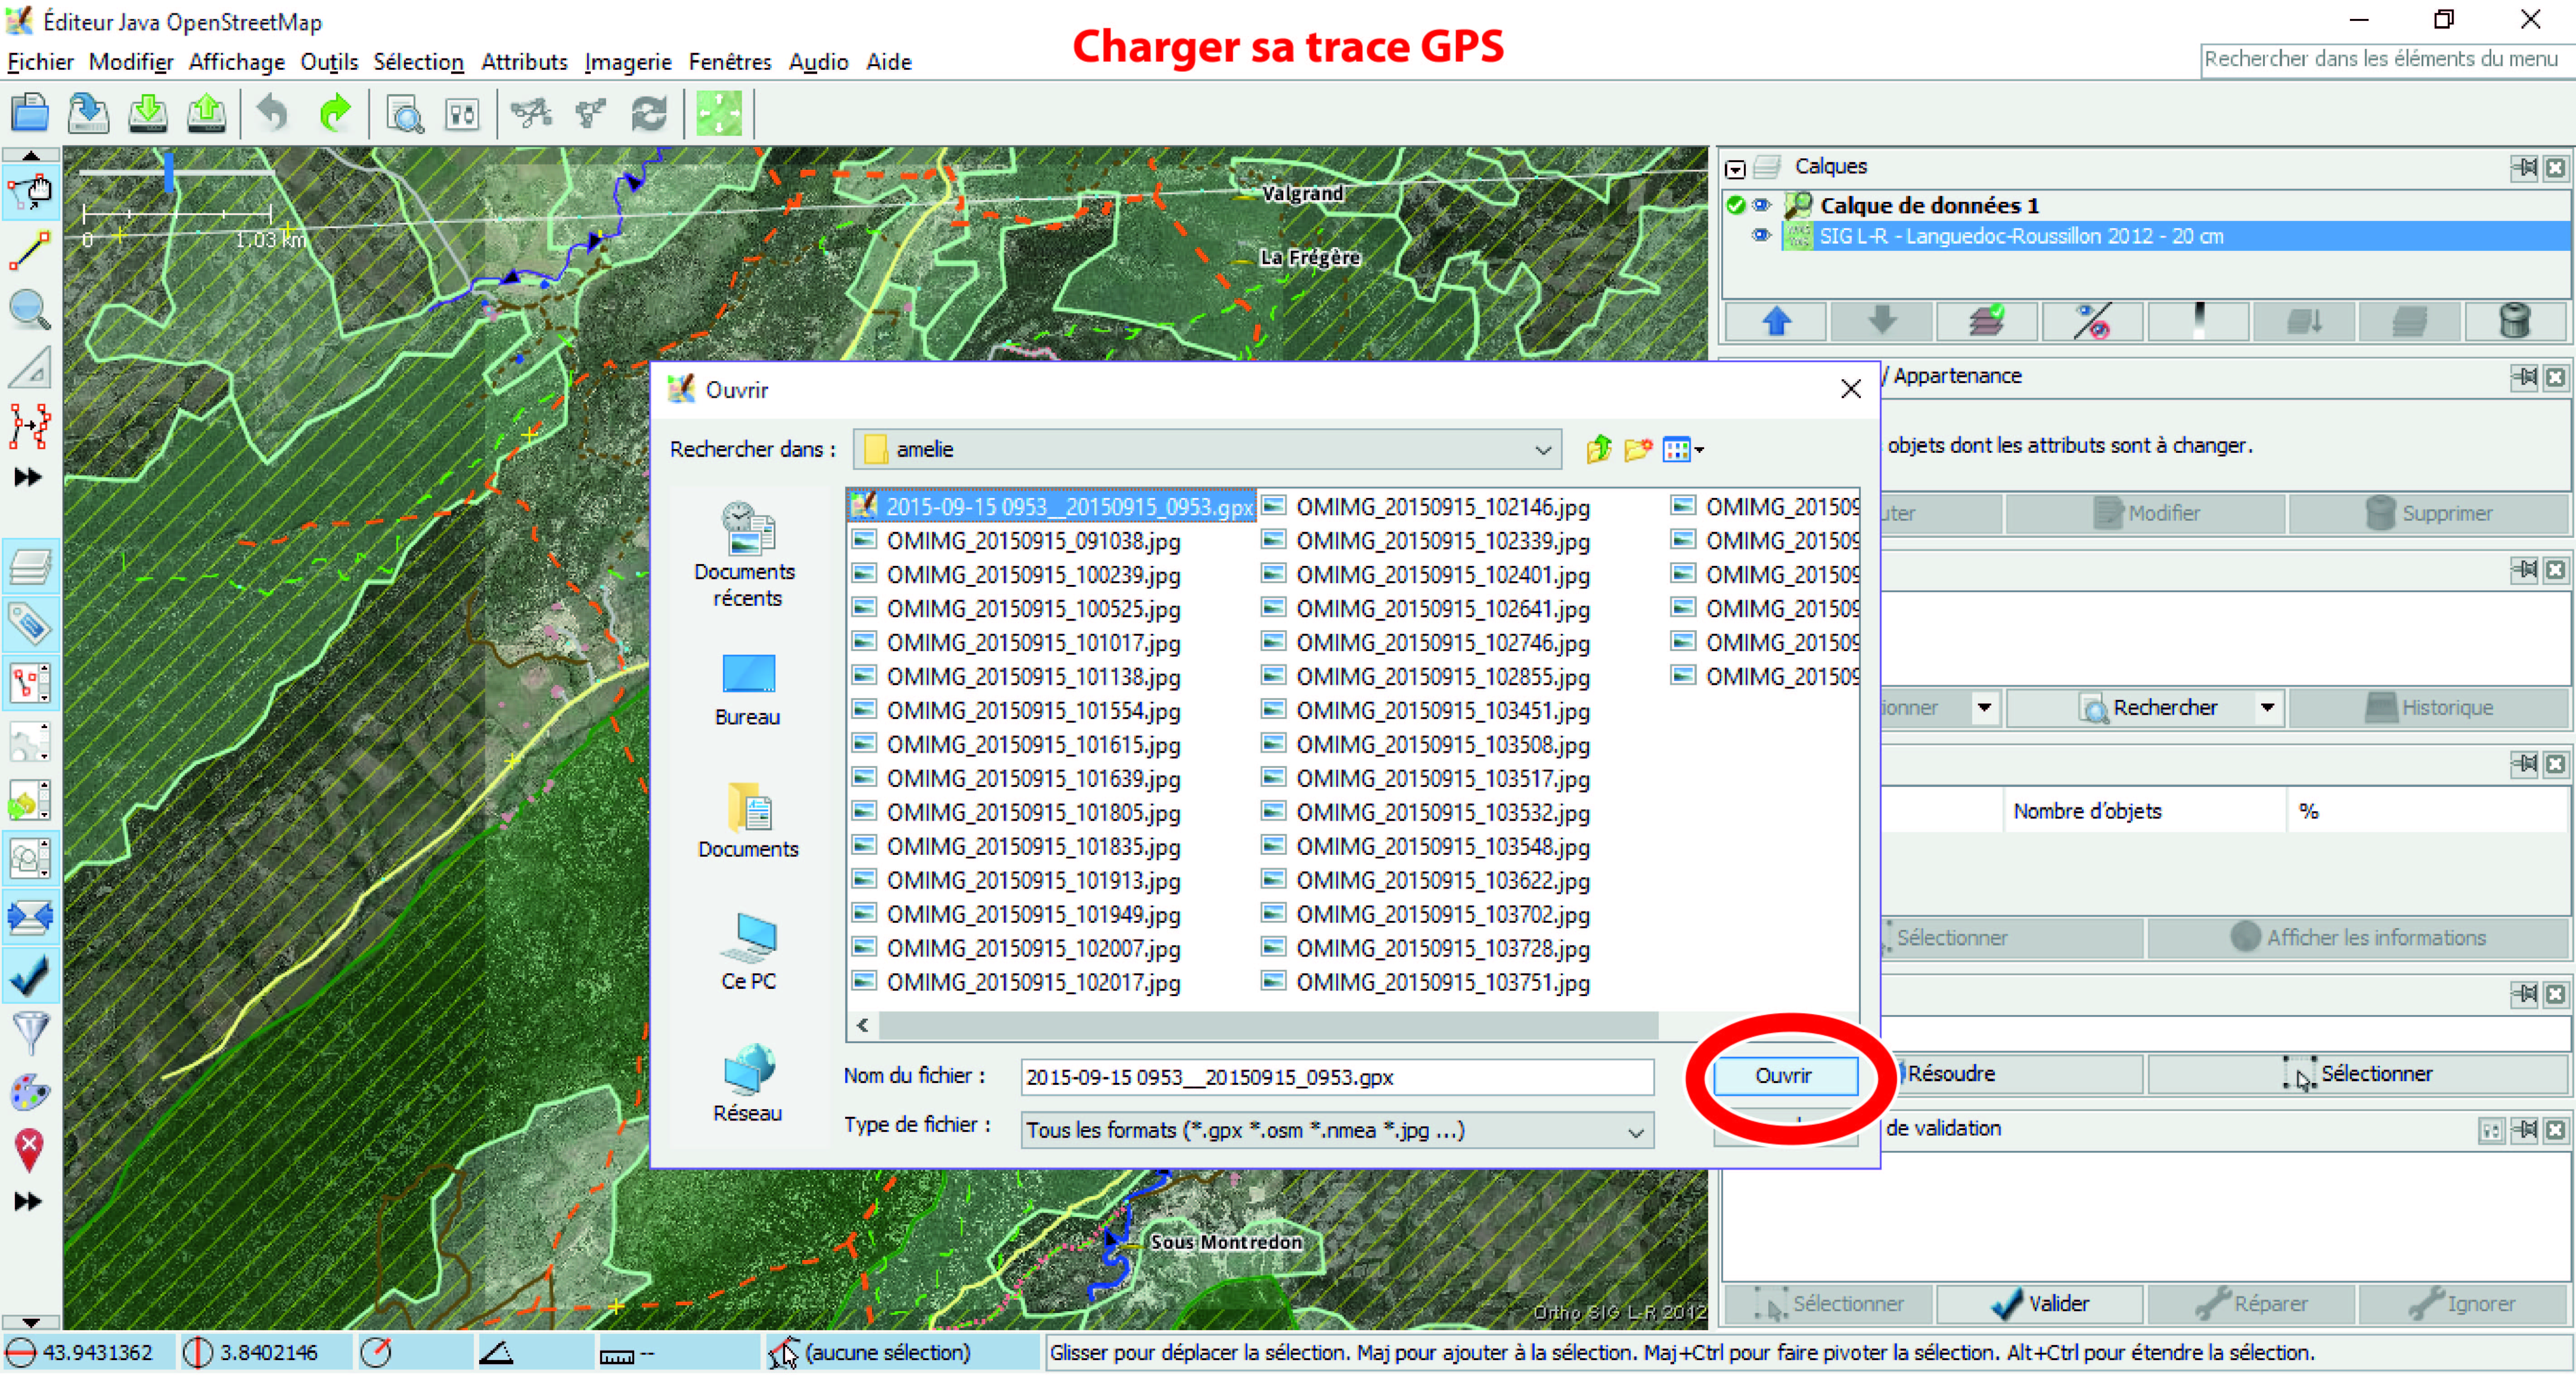Viewport: 2576px width, 1375px height.
Task: Click the layer opacity gradient button
Action: 2199,322
